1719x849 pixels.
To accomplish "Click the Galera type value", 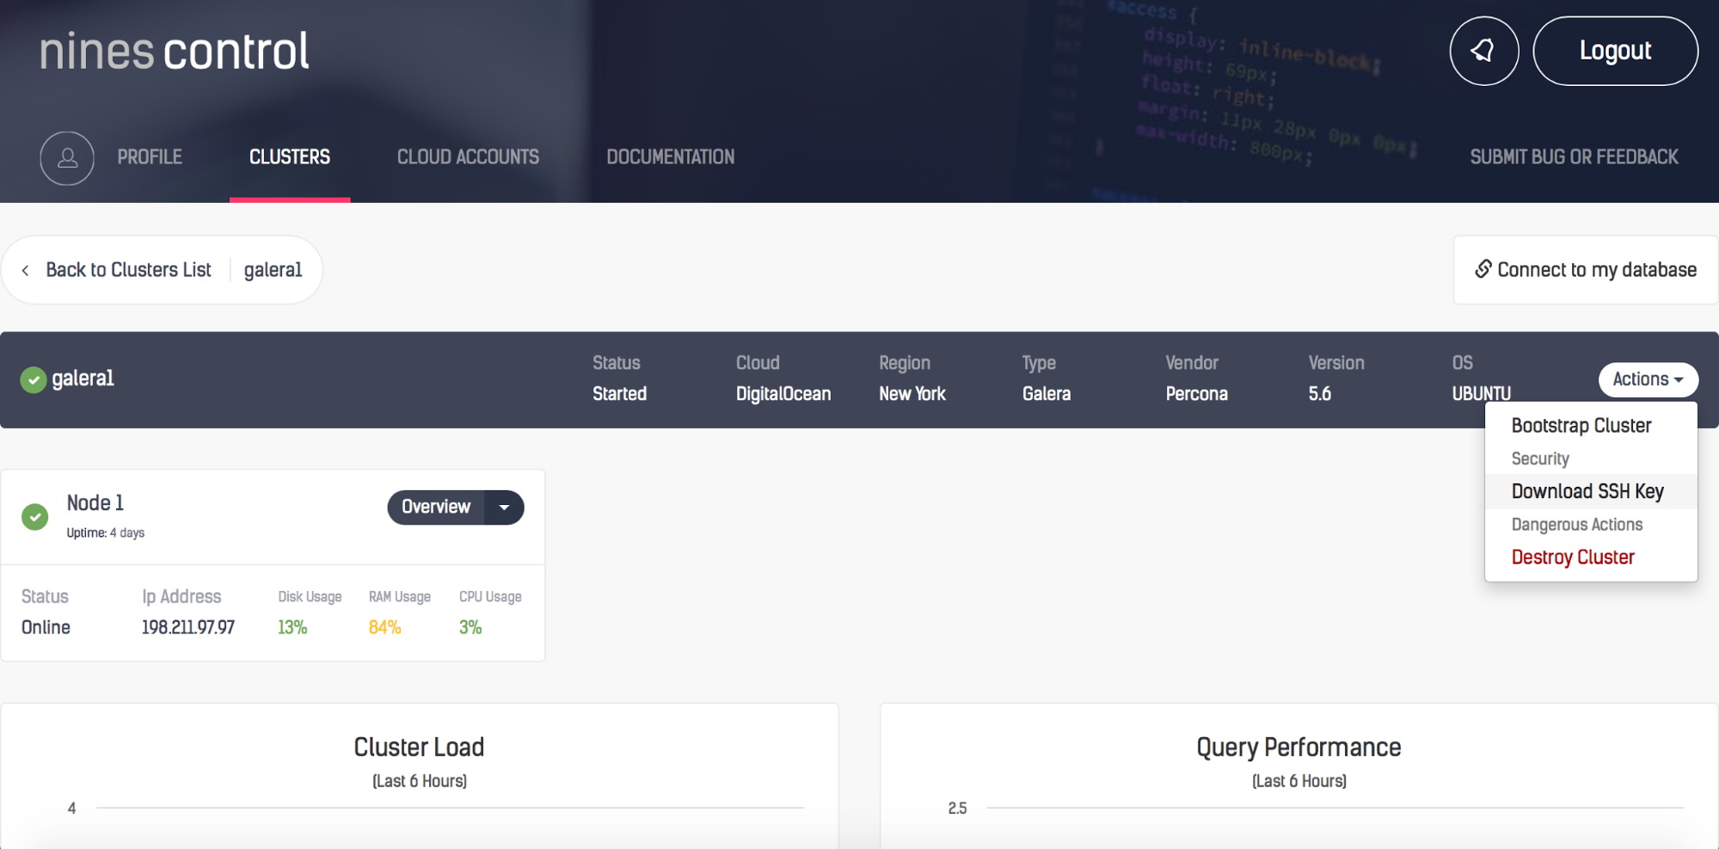I will pos(1047,394).
